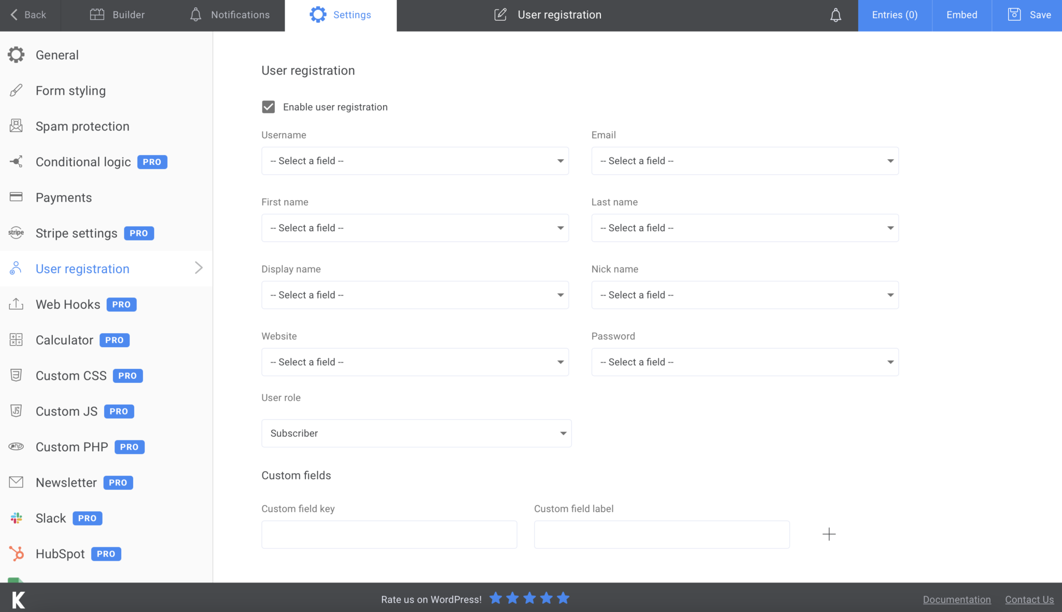Click the notifications bell icon

835,15
